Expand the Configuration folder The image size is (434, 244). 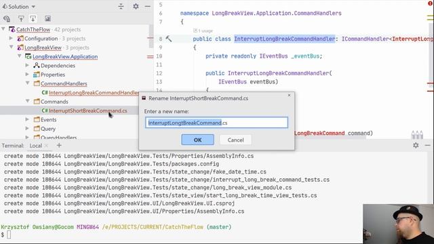(11, 38)
